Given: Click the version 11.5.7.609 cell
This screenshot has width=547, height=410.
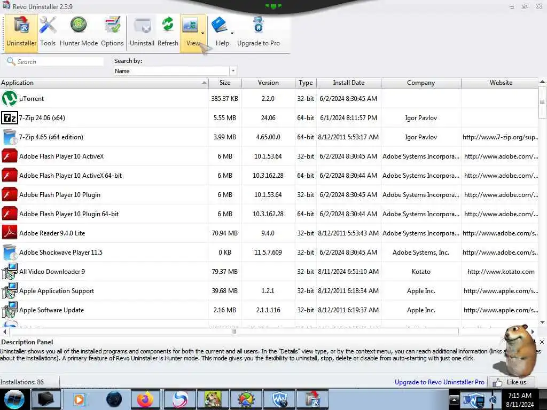Looking at the screenshot, I should (x=268, y=253).
